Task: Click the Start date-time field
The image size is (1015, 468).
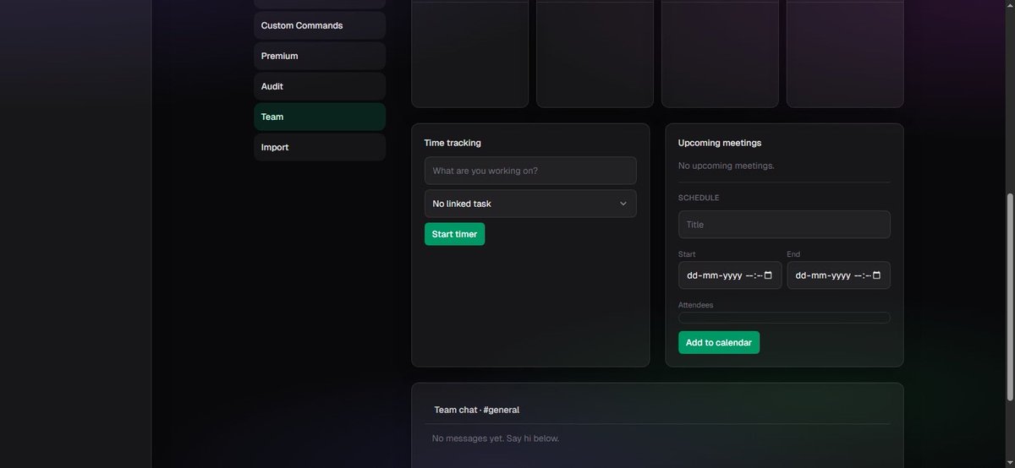Action: click(730, 275)
